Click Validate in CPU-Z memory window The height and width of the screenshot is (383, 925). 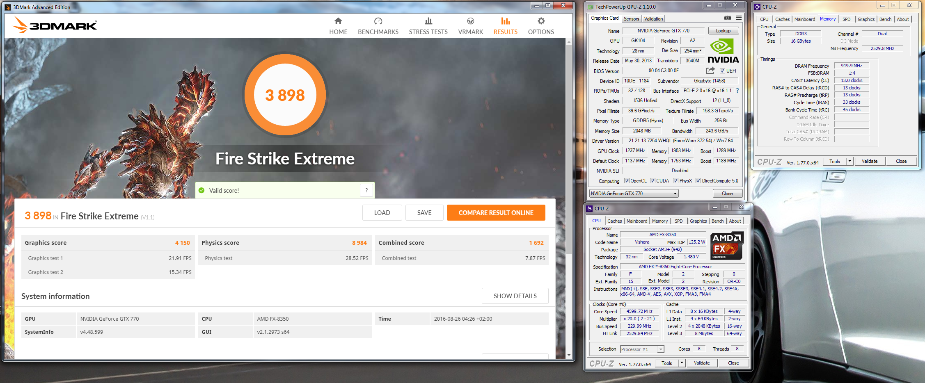(870, 161)
